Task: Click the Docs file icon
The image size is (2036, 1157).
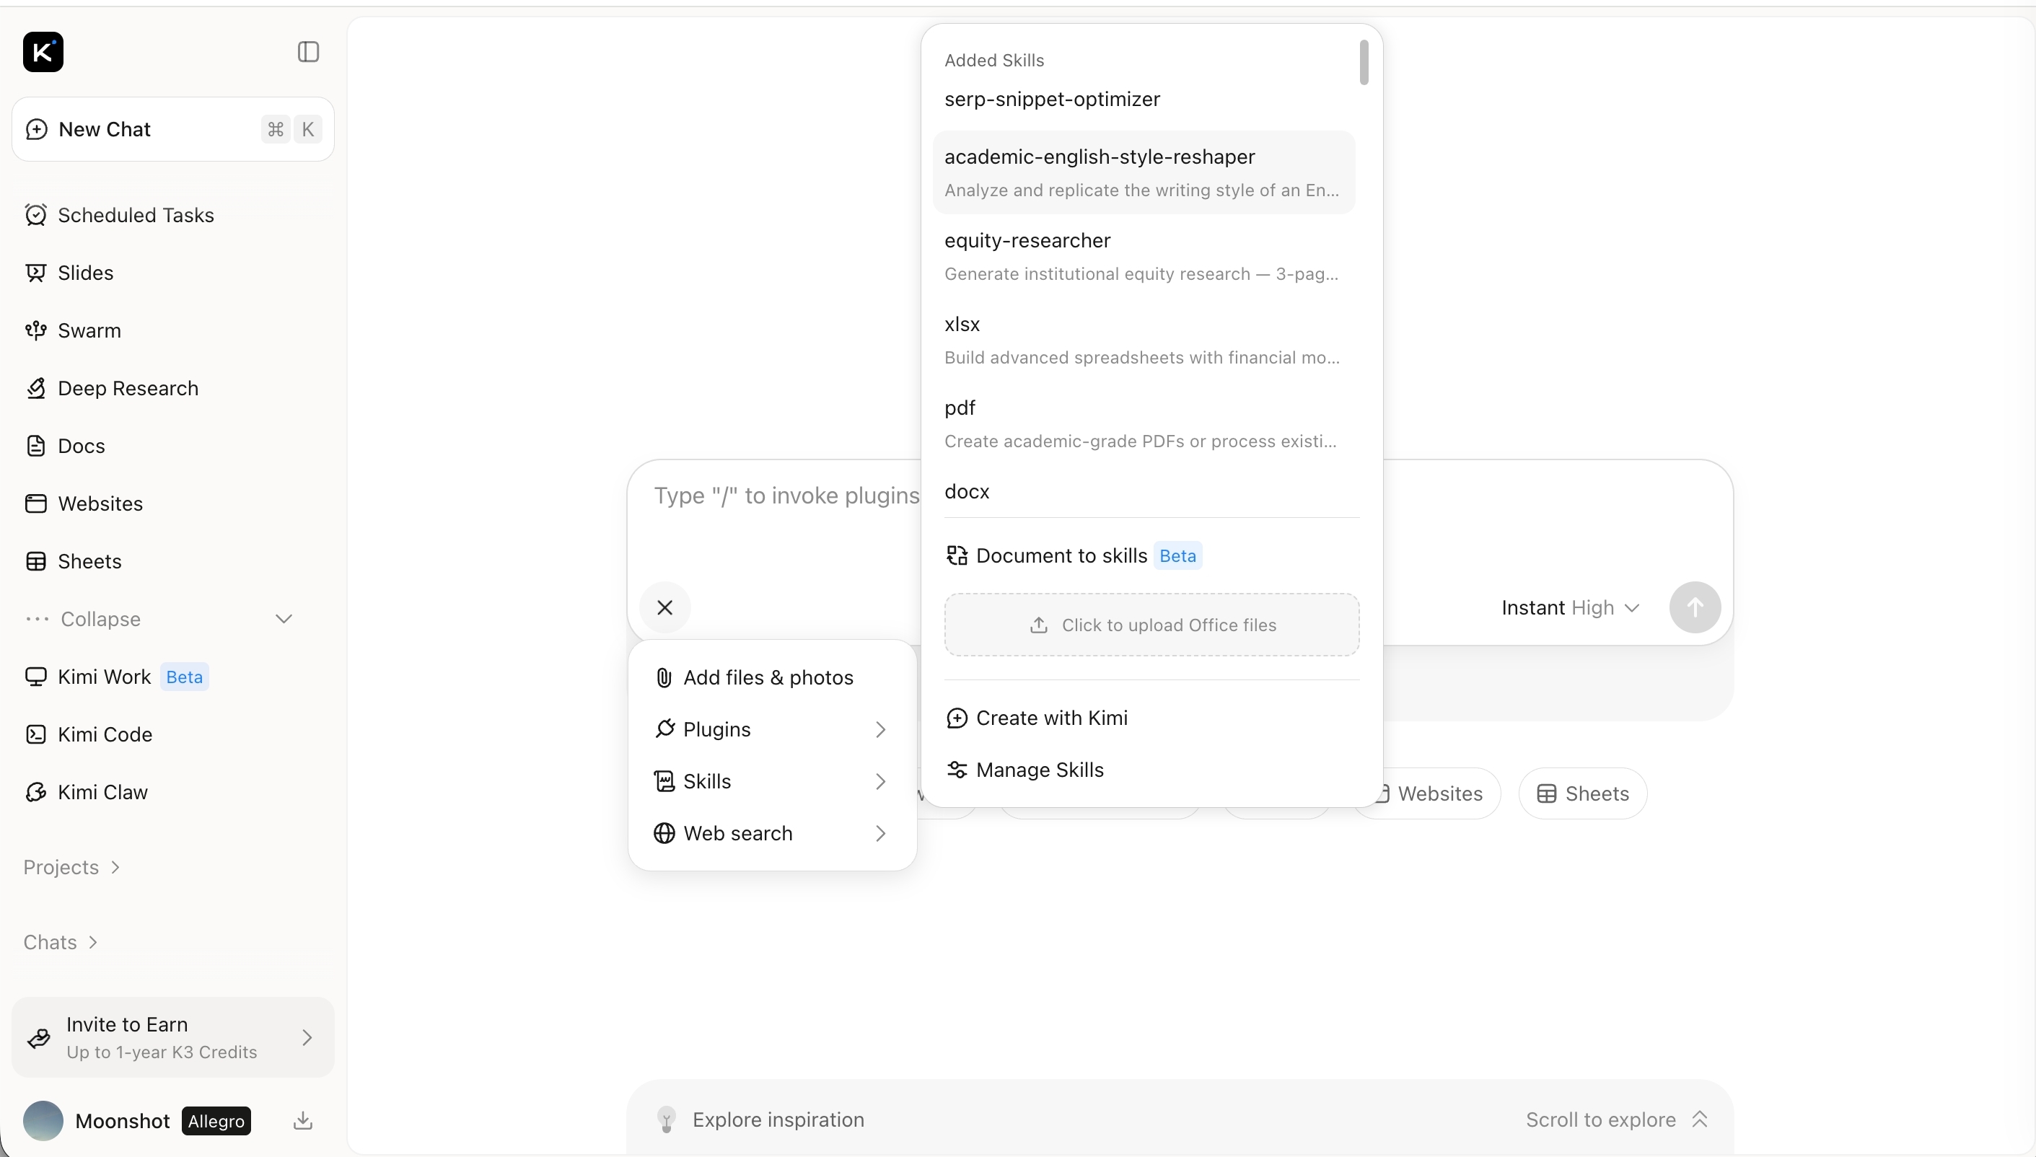Action: [36, 446]
